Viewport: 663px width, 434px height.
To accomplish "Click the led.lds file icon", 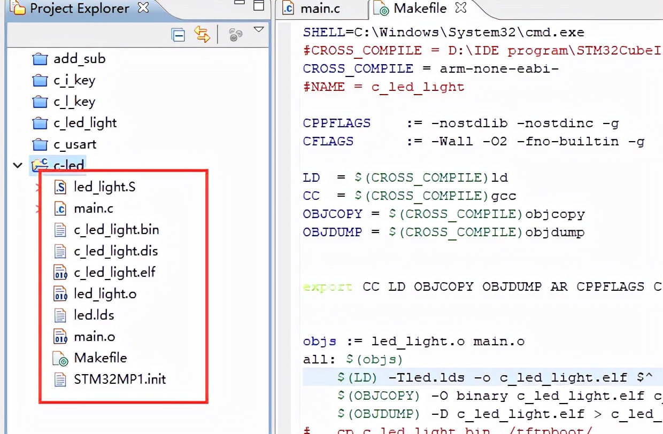I will [x=60, y=315].
